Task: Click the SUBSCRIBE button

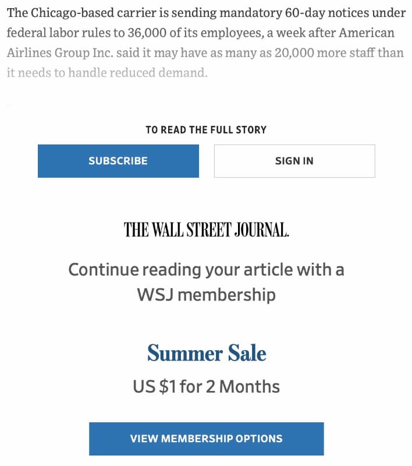Action: click(x=118, y=161)
